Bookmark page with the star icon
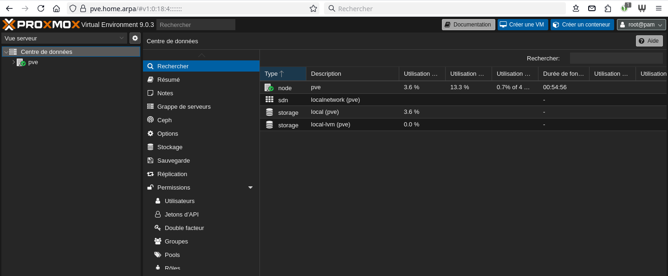This screenshot has width=668, height=276. pos(313,8)
